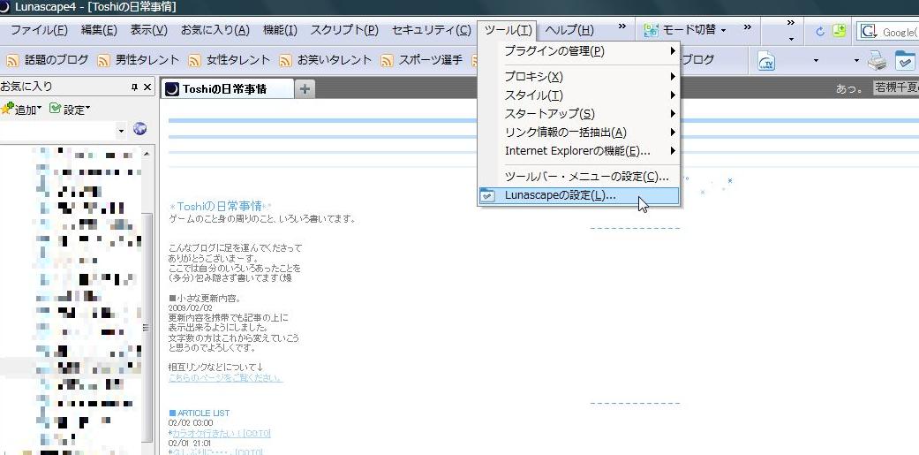919x455 pixels.
Task: Open the 編集(E) menu
Action: (99, 30)
